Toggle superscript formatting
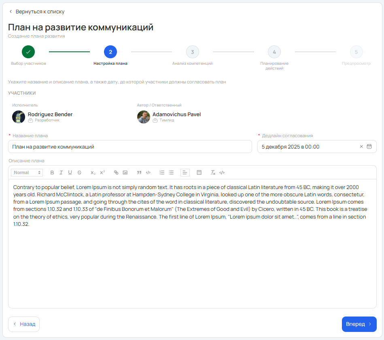 tap(102, 172)
